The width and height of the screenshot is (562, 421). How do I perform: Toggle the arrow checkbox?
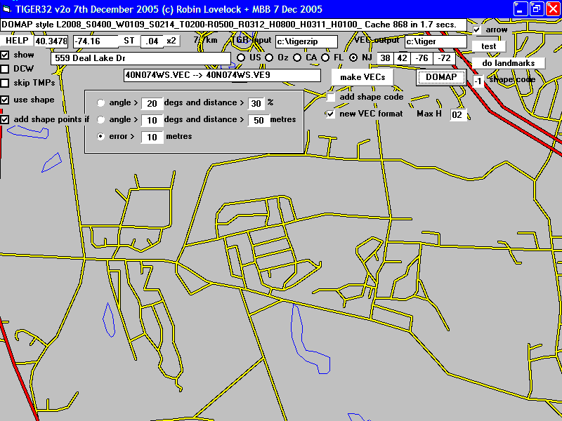tap(478, 30)
